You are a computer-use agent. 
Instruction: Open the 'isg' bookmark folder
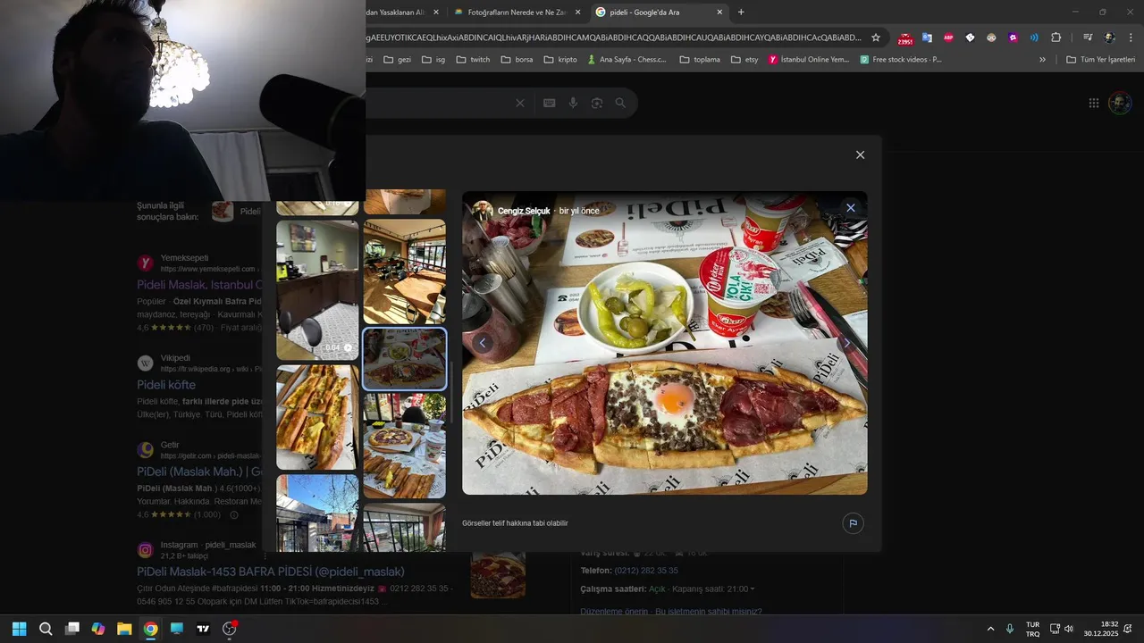[x=433, y=60]
